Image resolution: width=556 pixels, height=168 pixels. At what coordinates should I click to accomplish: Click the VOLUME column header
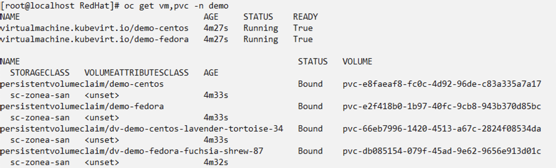click(357, 61)
